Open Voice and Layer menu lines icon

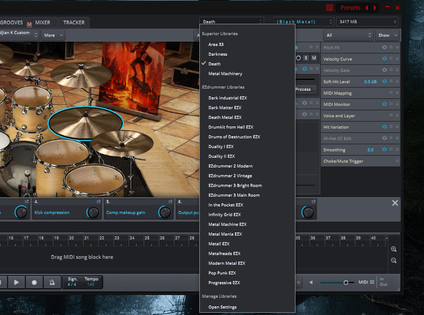pos(391,115)
